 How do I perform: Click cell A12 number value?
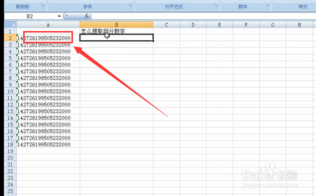[x=48, y=104]
